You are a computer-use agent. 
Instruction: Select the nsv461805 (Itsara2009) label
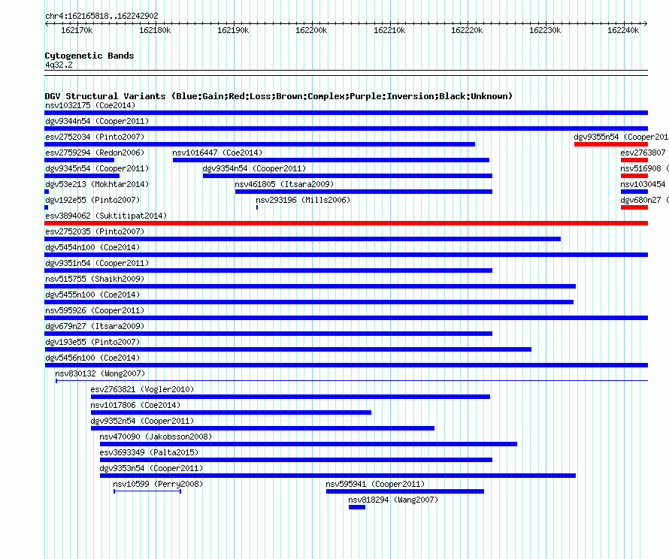[x=284, y=184]
